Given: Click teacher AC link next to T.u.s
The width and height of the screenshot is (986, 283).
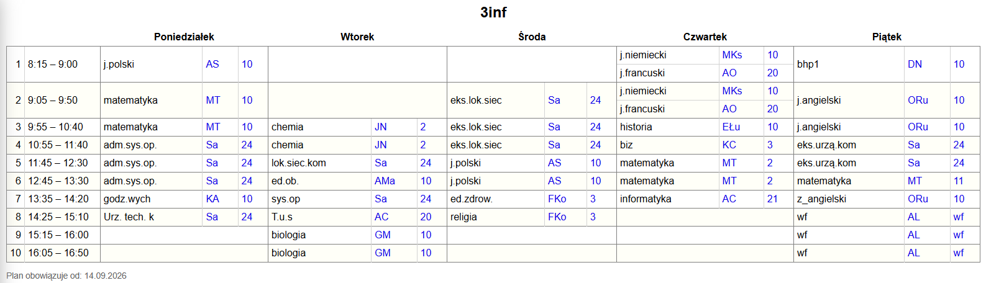Looking at the screenshot, I should pos(381,217).
